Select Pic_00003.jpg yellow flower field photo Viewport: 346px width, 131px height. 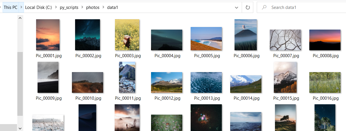(x=127, y=35)
